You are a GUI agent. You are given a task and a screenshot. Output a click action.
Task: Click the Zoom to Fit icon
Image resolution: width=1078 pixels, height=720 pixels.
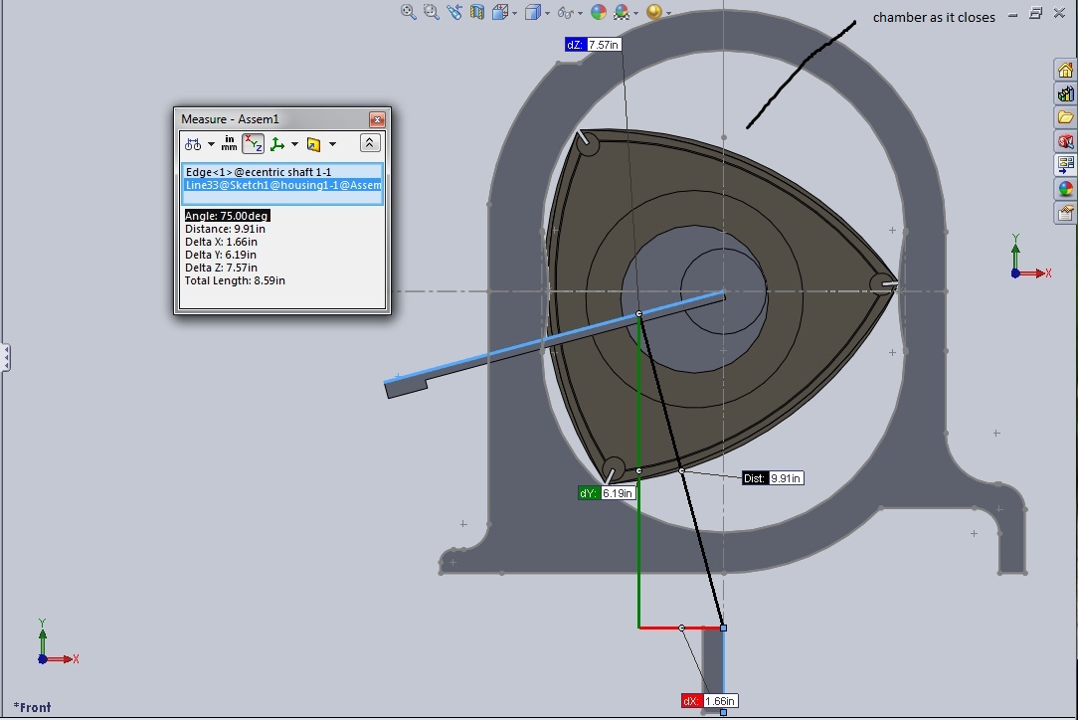[x=408, y=12]
